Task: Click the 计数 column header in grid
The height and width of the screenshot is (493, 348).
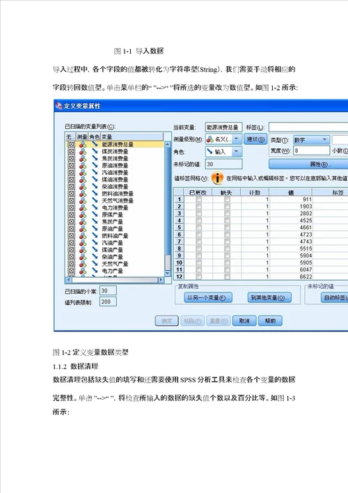Action: pos(255,192)
